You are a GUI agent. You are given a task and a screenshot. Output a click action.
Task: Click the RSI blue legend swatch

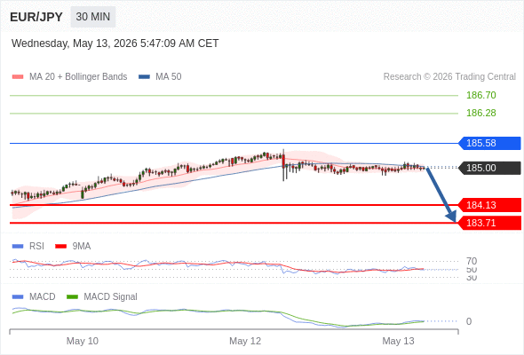coord(18,247)
